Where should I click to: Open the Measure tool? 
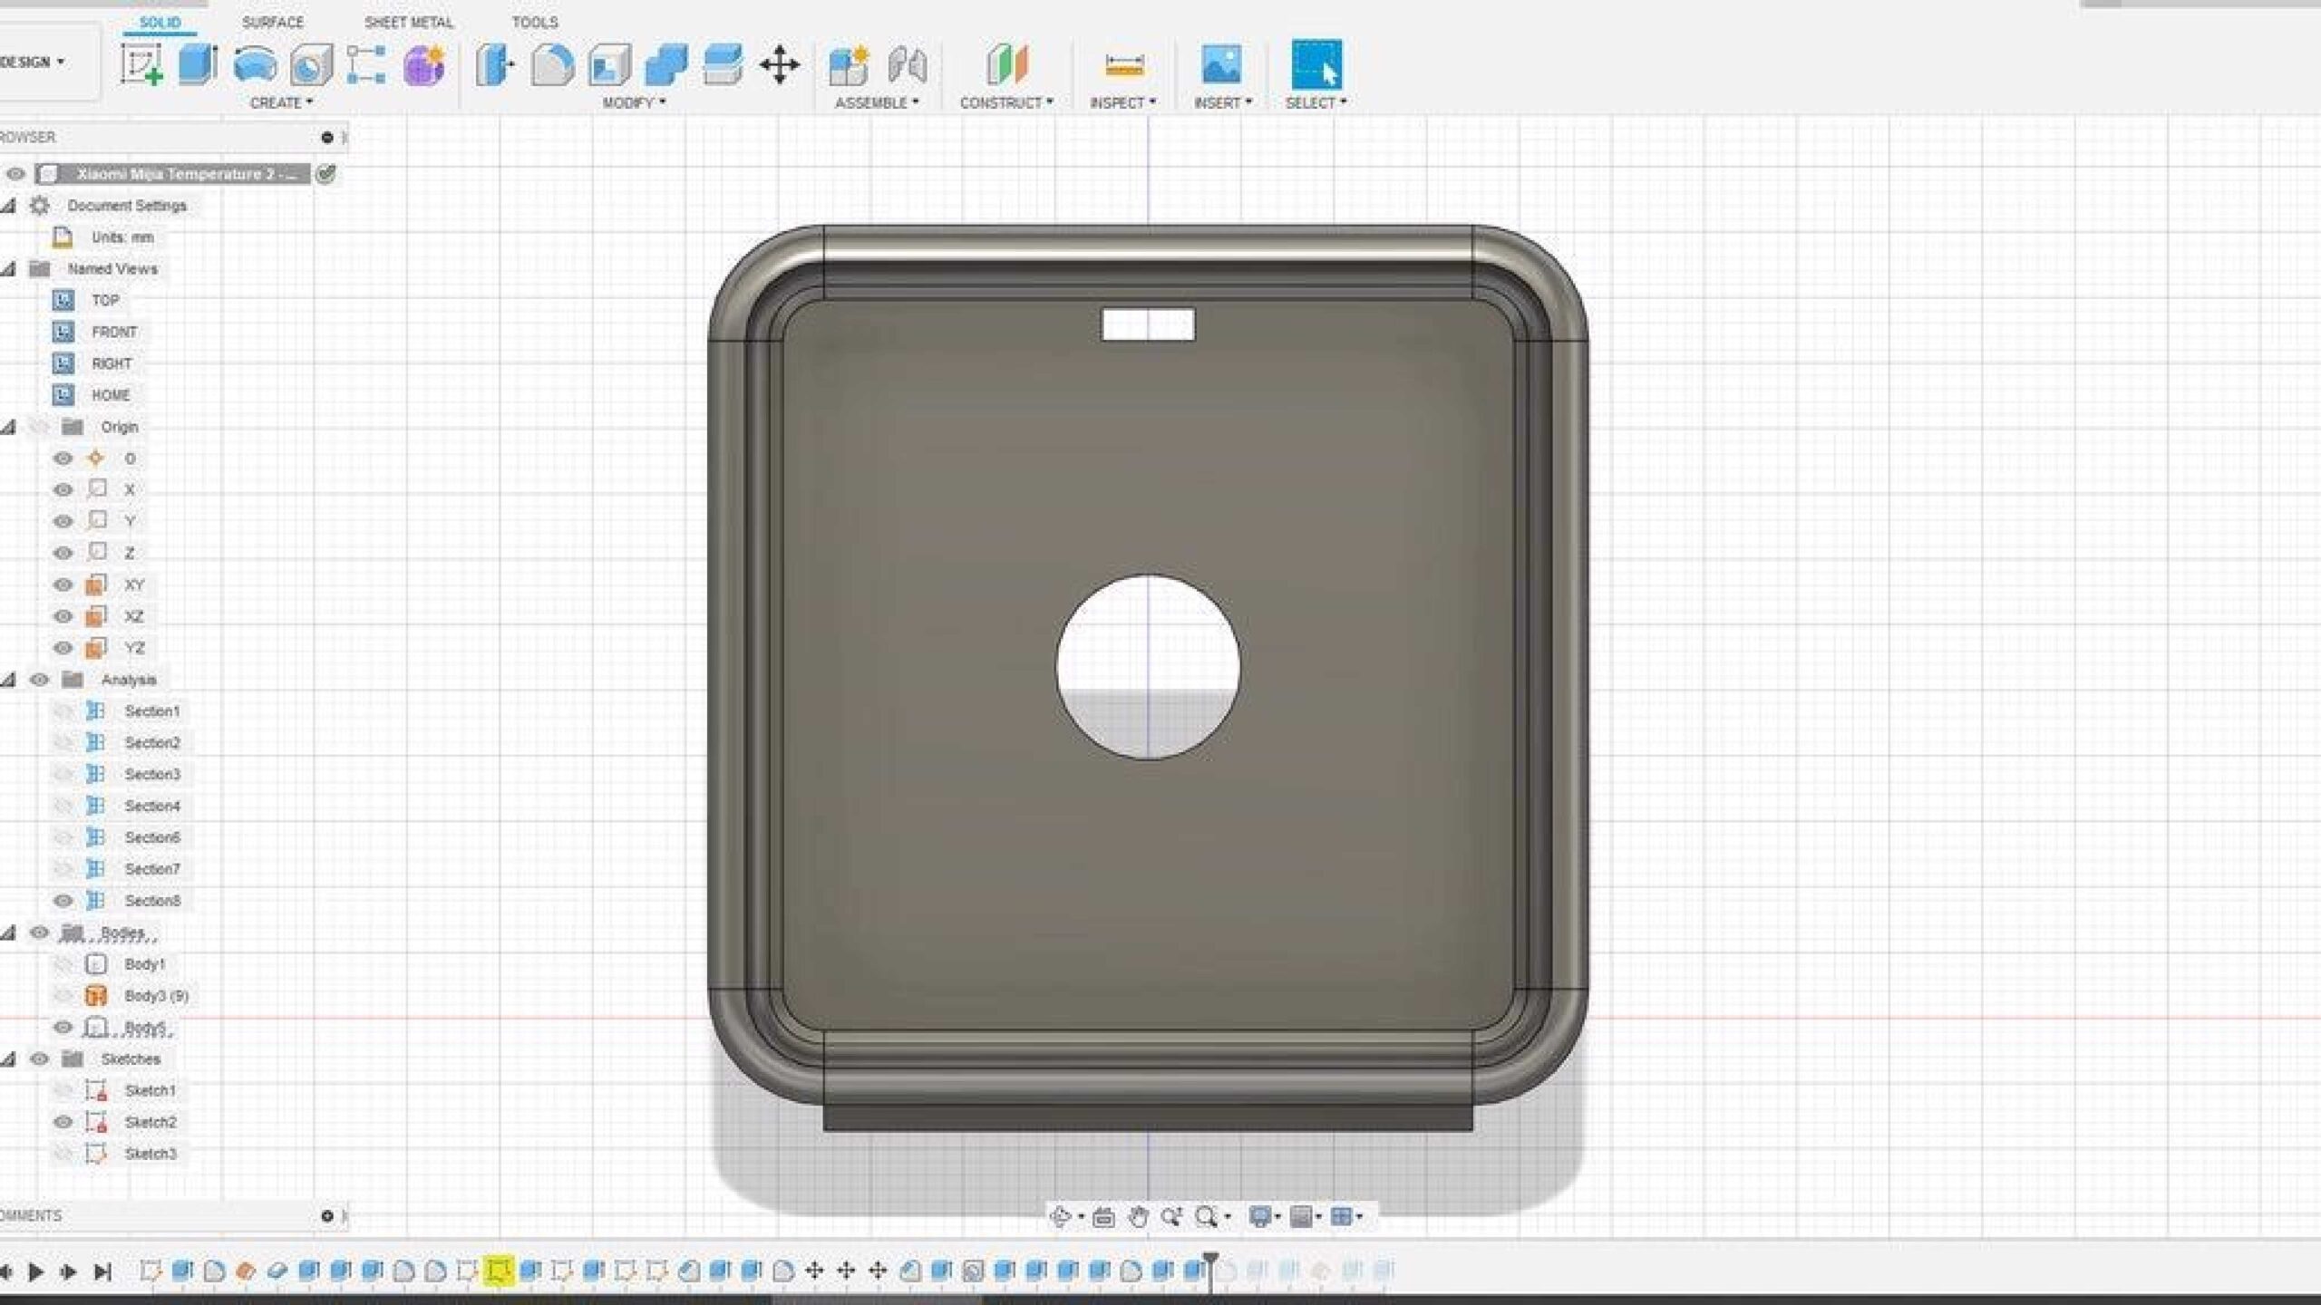point(1124,65)
